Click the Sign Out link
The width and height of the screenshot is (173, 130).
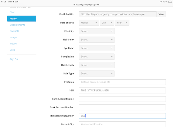click(14, 59)
